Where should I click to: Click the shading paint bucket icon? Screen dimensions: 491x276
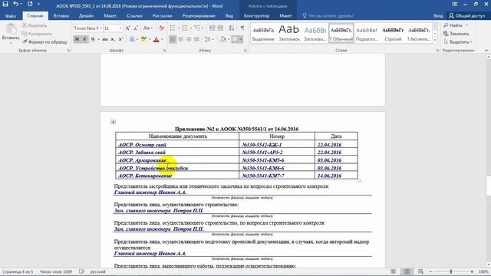point(222,39)
